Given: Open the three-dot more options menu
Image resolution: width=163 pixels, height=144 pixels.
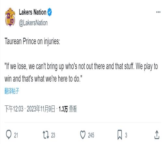Looking at the screenshot, I should 158,12.
